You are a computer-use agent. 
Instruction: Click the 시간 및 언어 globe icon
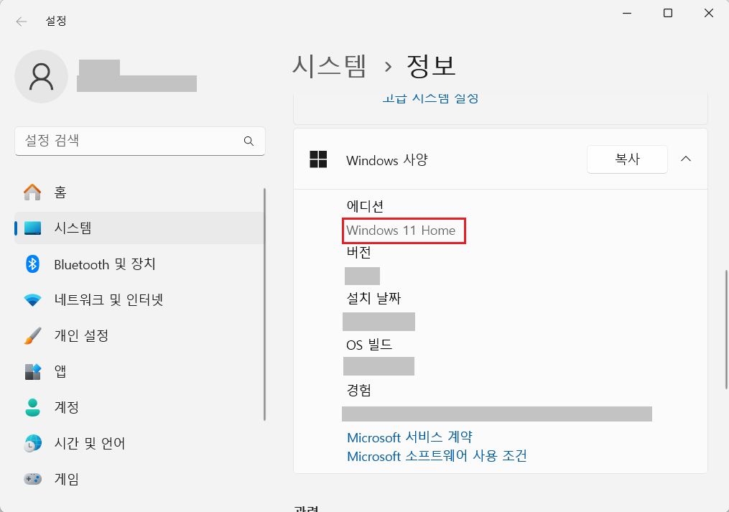point(32,443)
